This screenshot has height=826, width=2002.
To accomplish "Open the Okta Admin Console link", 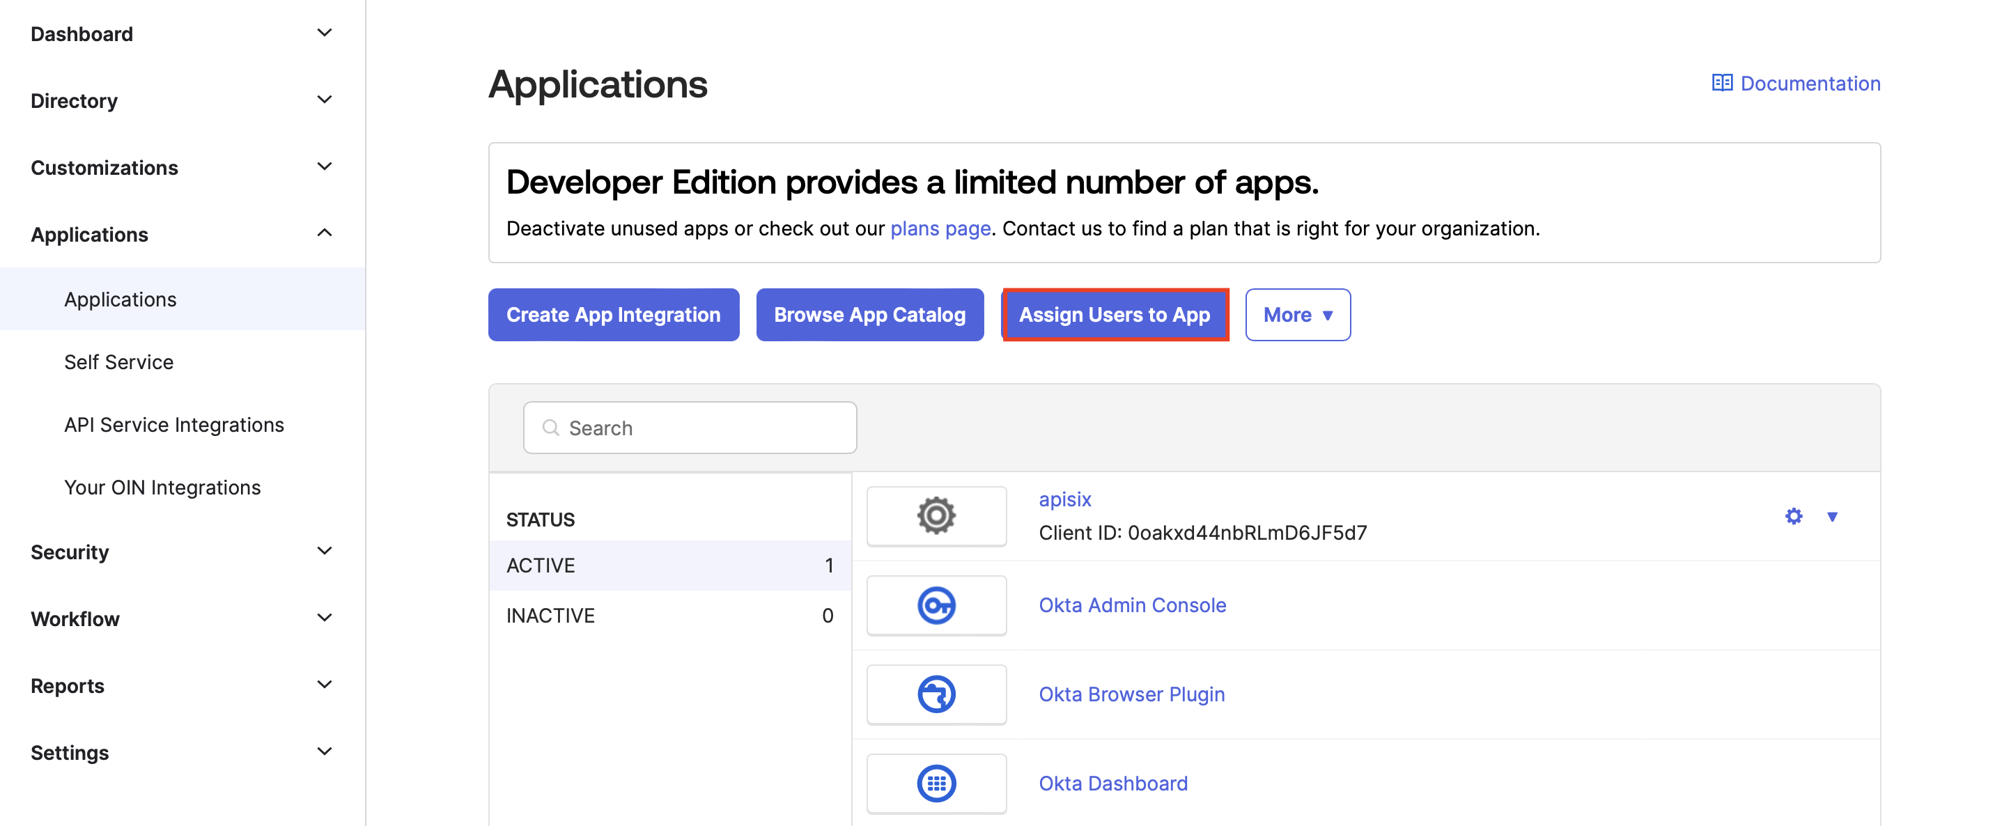I will pyautogui.click(x=1133, y=605).
